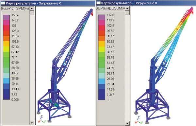Click the displacement value 22.04
Screen dimensions: 196x126
[x=110, y=84]
